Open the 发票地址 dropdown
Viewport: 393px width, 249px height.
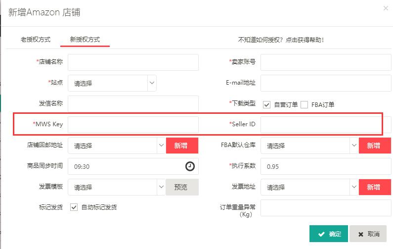click(309, 187)
